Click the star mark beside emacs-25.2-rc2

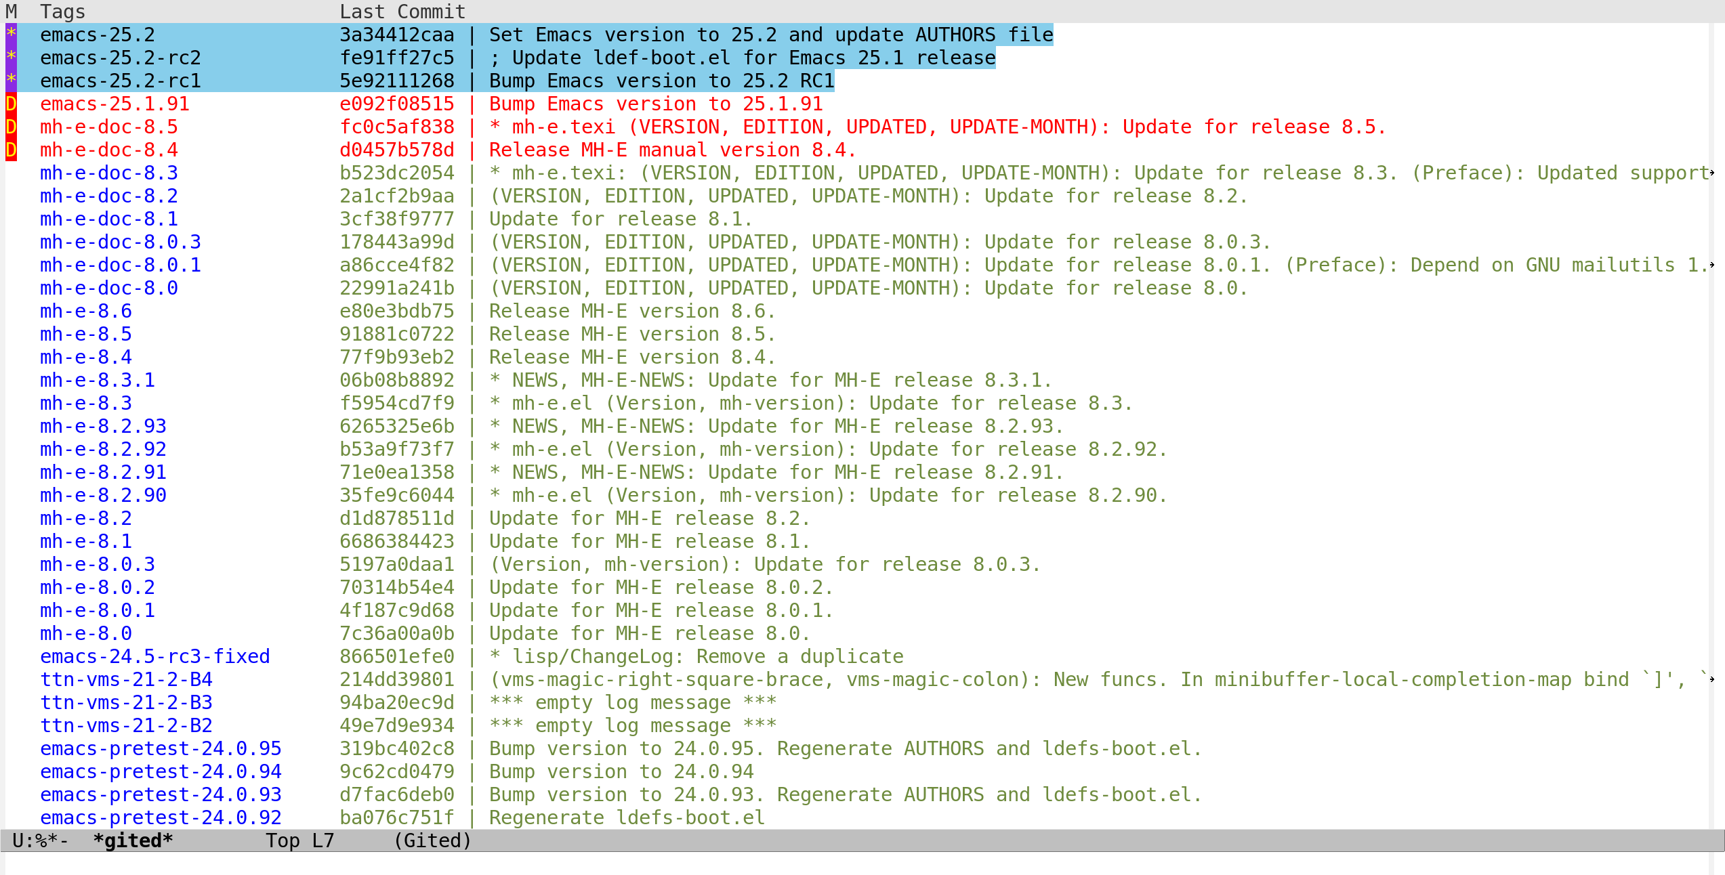(x=11, y=58)
